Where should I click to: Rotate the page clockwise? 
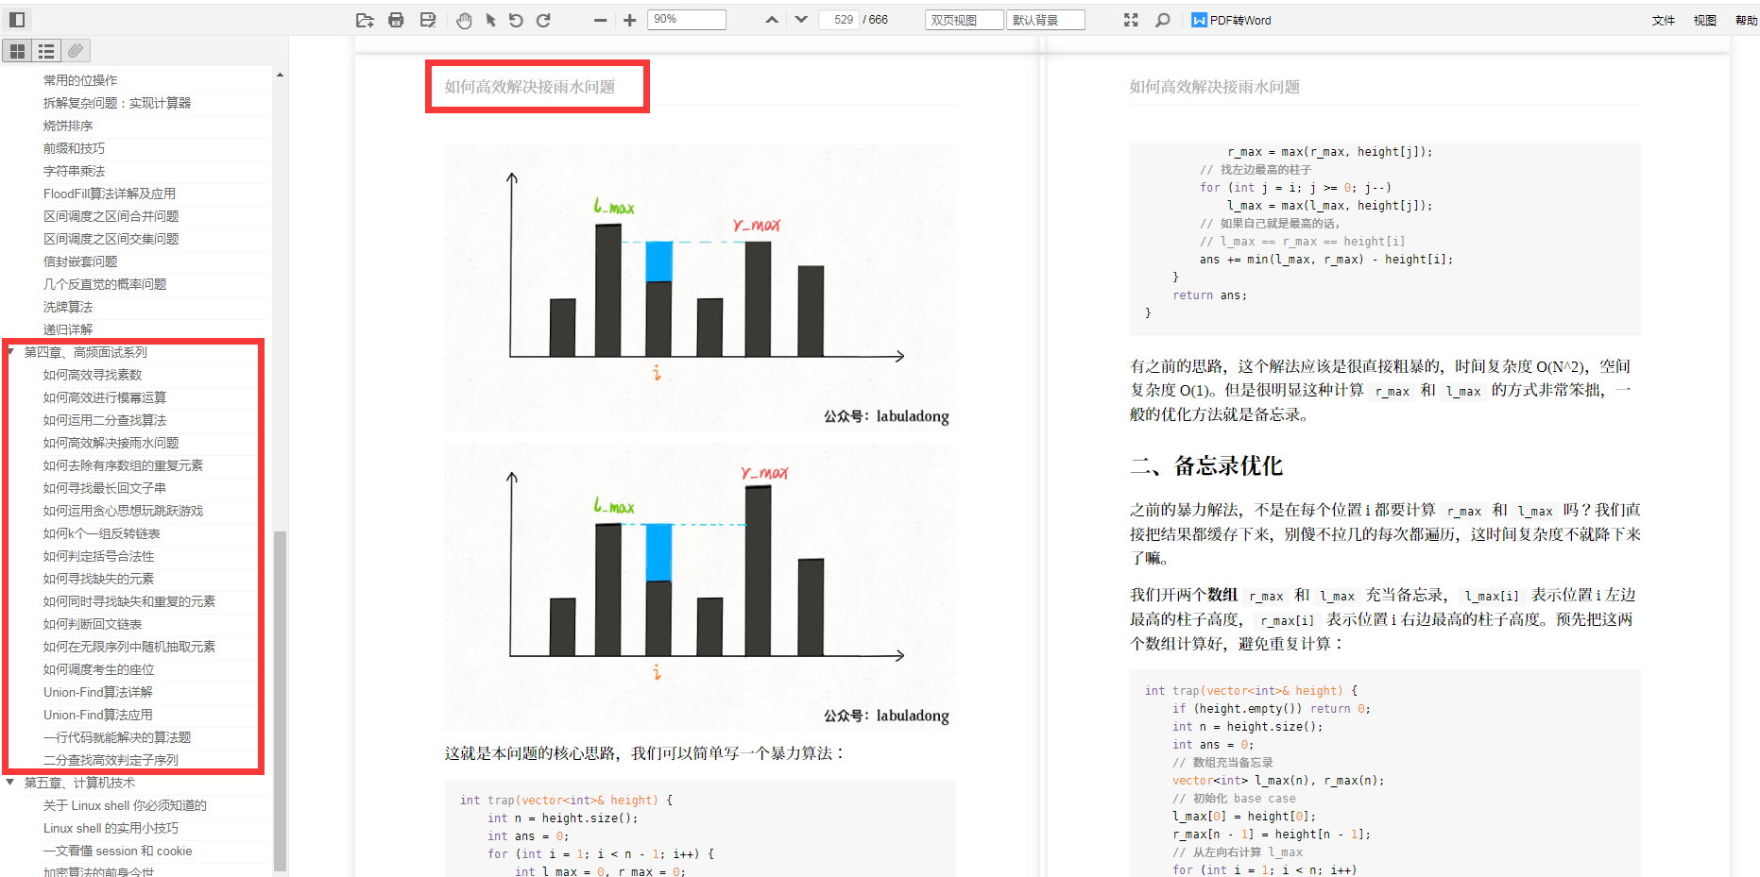coord(542,19)
